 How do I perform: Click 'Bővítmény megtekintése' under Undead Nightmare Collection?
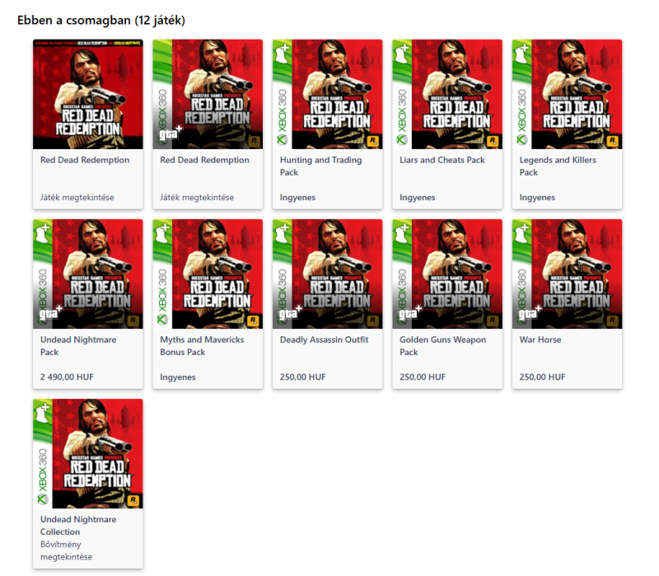(66, 550)
